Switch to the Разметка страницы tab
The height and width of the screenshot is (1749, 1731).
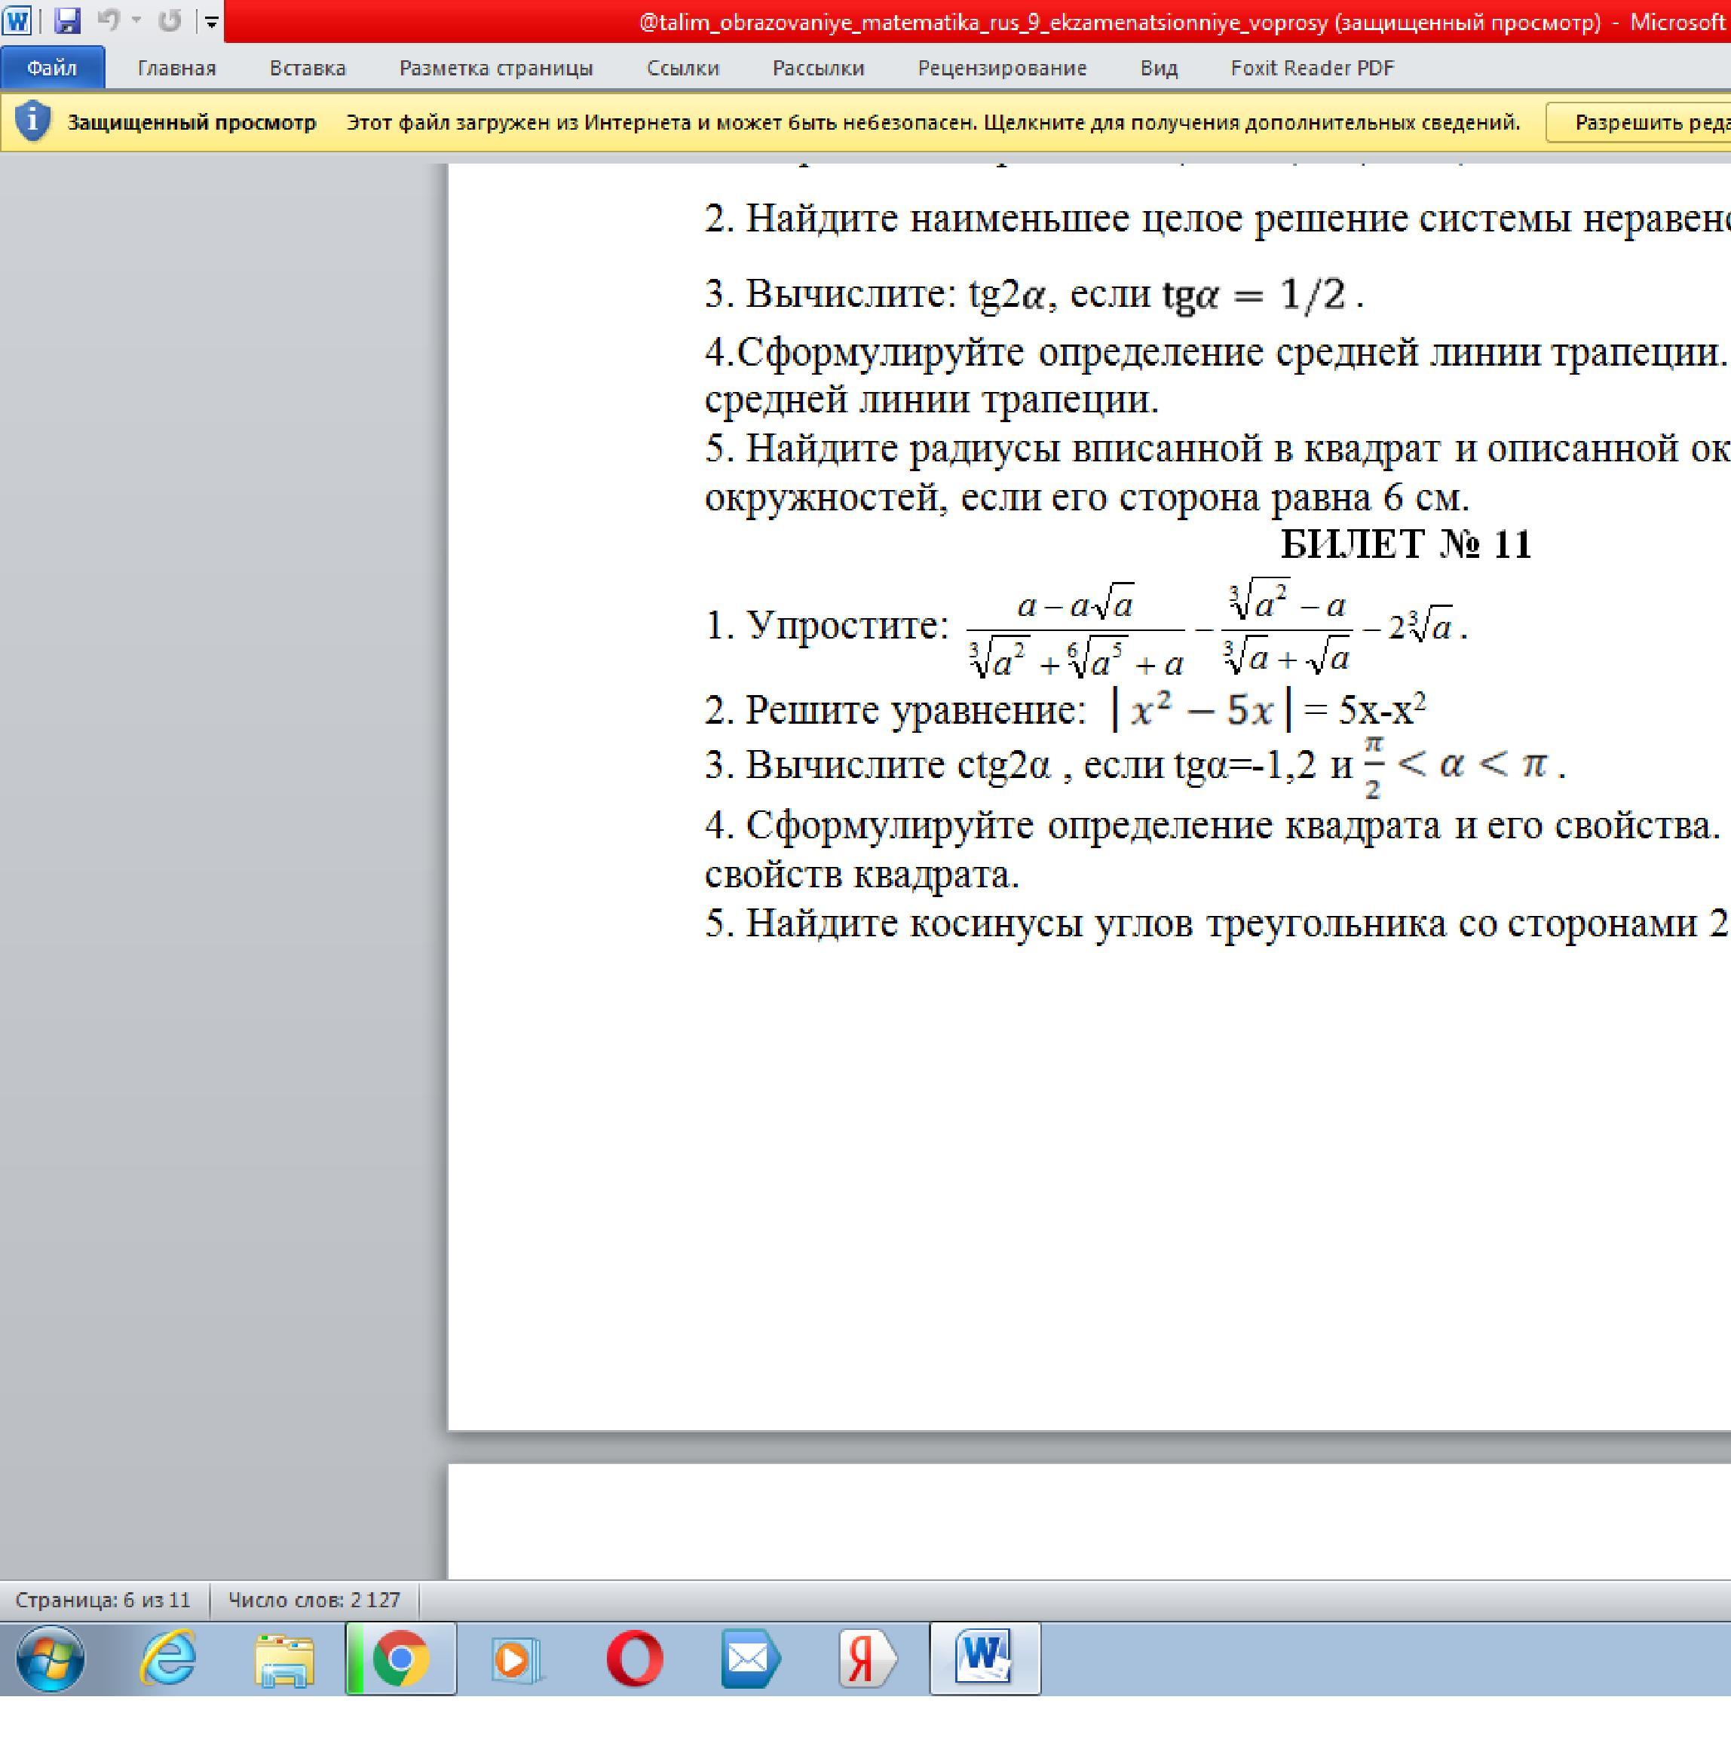(496, 68)
